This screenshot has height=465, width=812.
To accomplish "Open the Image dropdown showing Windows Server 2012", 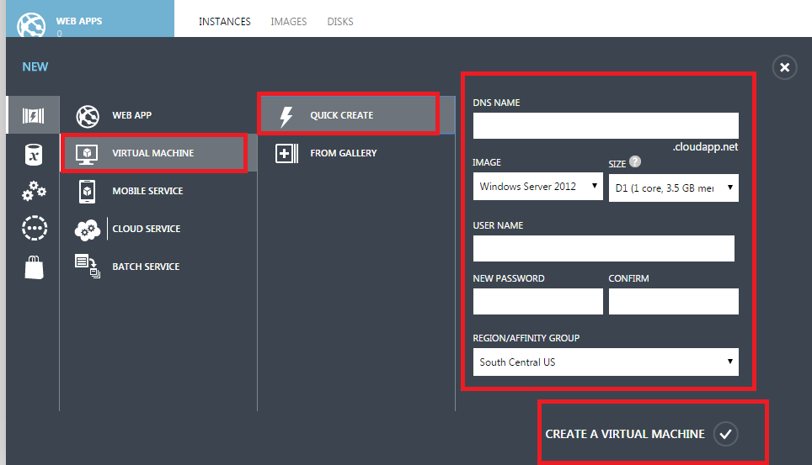I will pos(537,187).
